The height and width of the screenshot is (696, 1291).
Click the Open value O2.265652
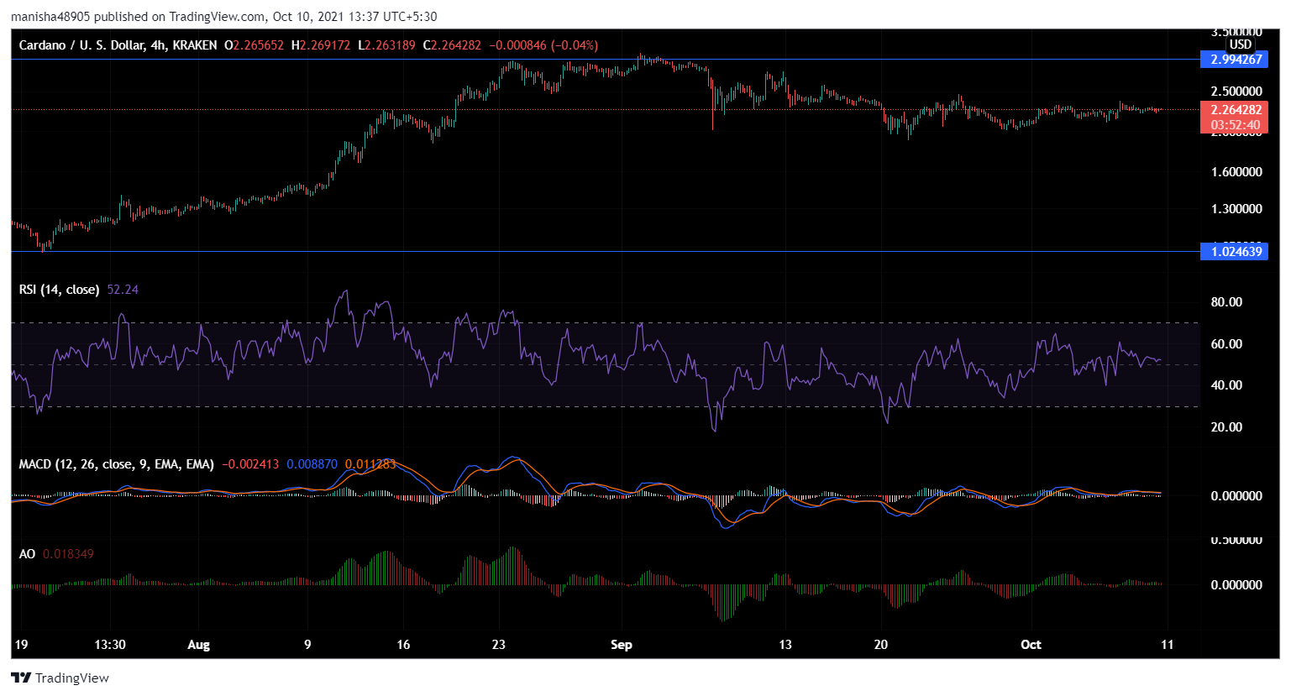click(x=255, y=45)
